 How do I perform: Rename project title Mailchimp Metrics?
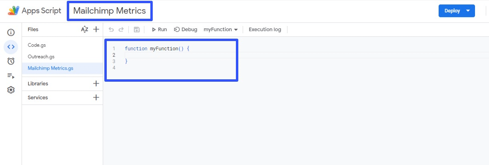[110, 11]
